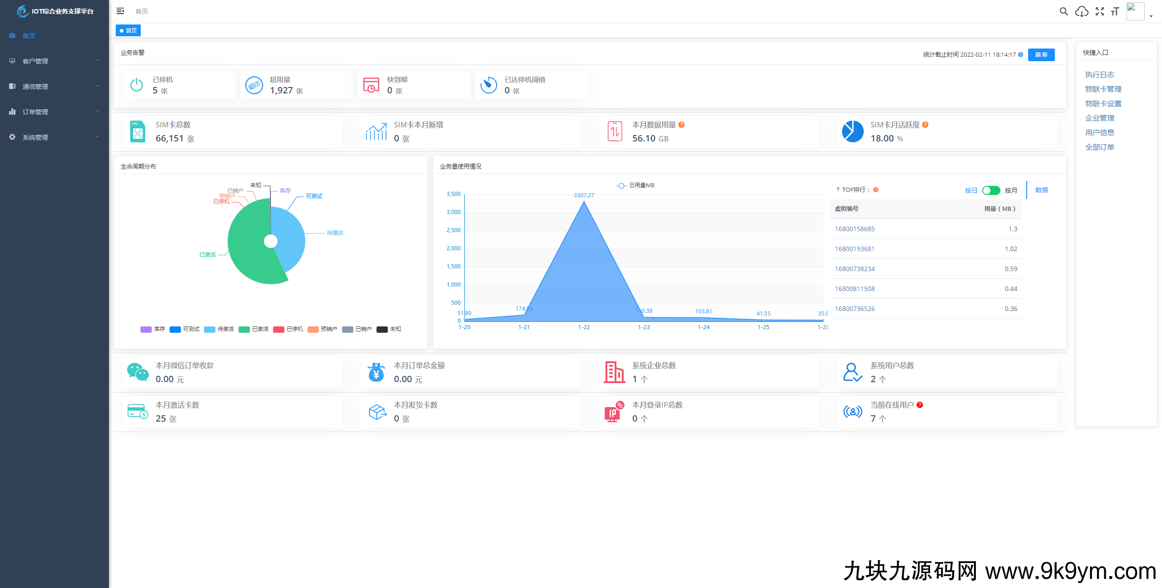Click help icon next to statistics time

tap(1021, 54)
